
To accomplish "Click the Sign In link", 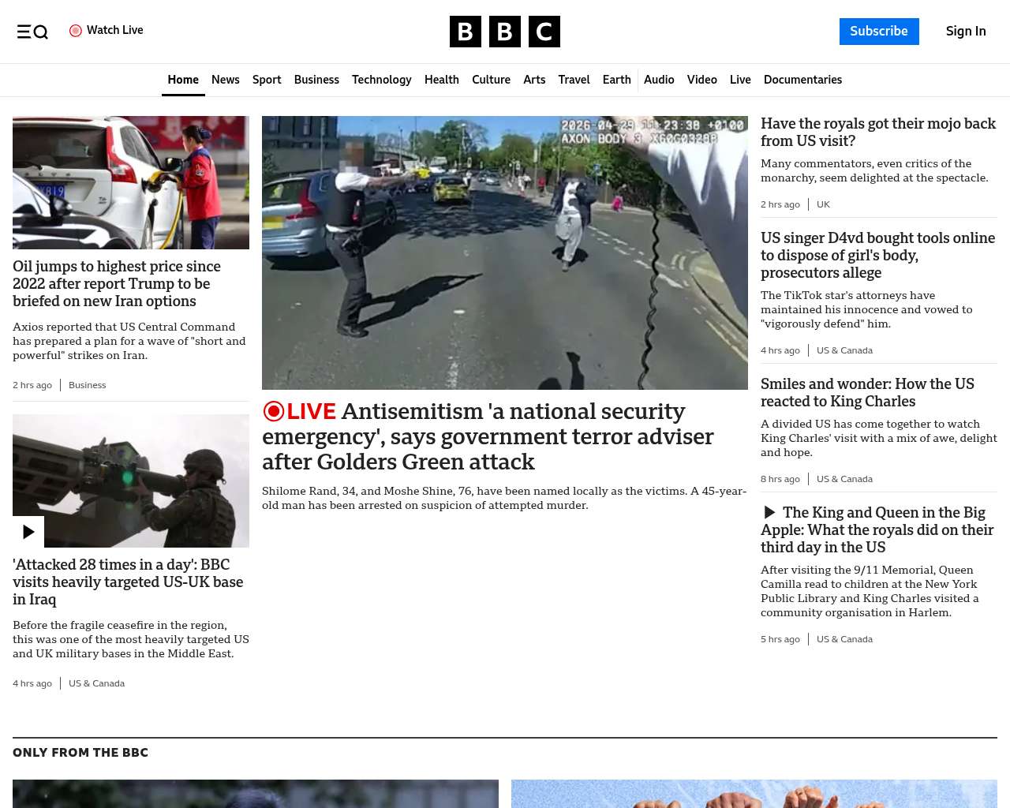I will (966, 32).
